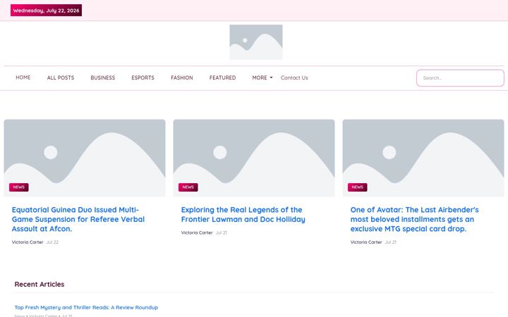Open the Equatorial Guinea Duo article thumbnail
Screen dimensions: 508x317
pos(85,158)
